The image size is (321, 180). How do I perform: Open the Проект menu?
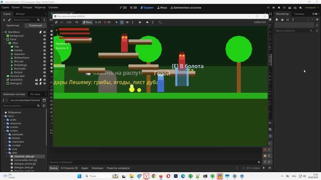coord(16,7)
